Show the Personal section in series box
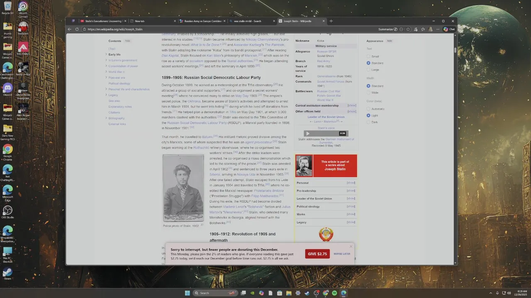 [x=351, y=183]
